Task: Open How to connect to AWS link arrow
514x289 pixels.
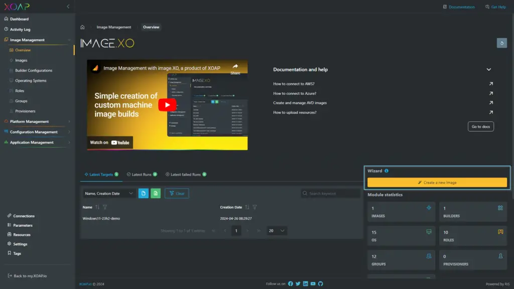Action: click(491, 84)
